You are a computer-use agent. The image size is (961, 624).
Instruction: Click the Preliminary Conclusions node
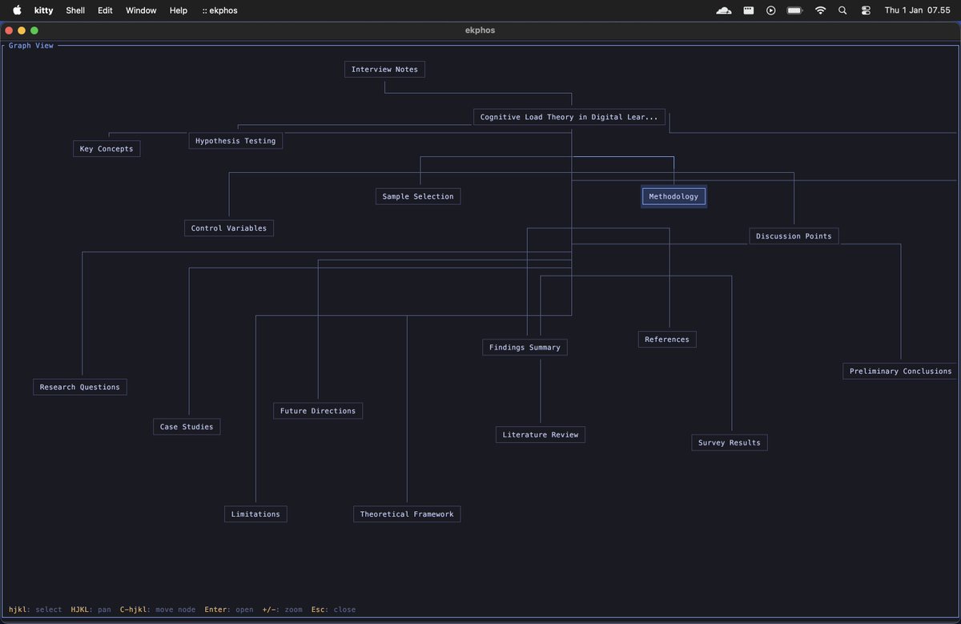(x=899, y=371)
